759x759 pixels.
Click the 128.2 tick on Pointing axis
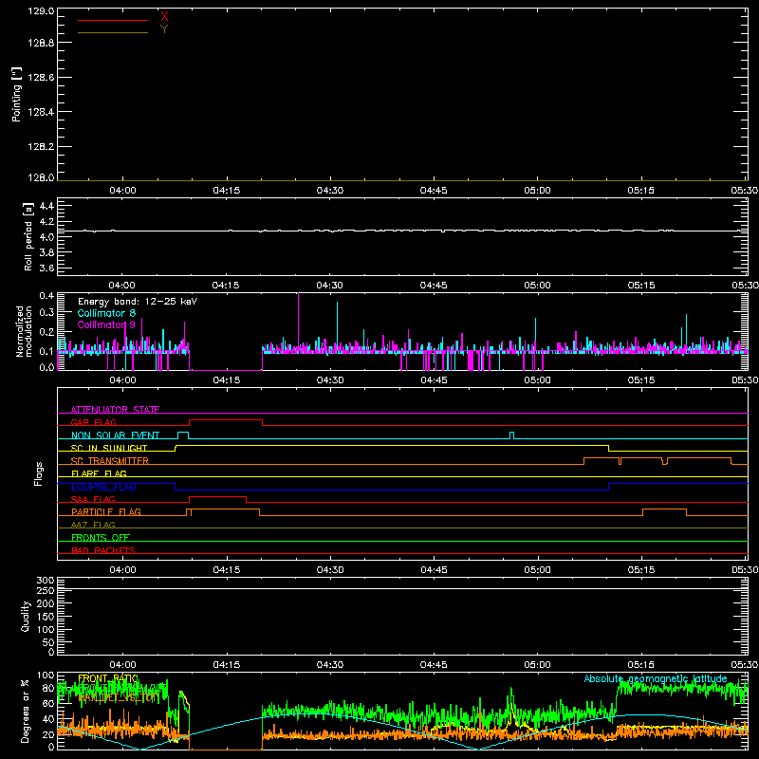point(41,147)
